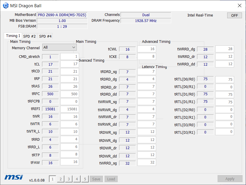The image size is (246, 185).
Task: Edit the tWRRD_dd input field
Action: coord(225,64)
